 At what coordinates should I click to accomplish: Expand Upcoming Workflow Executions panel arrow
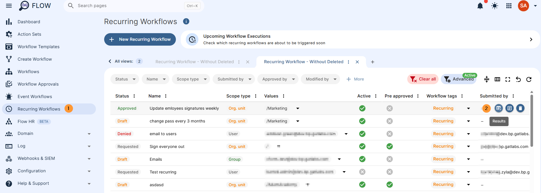pyautogui.click(x=531, y=39)
